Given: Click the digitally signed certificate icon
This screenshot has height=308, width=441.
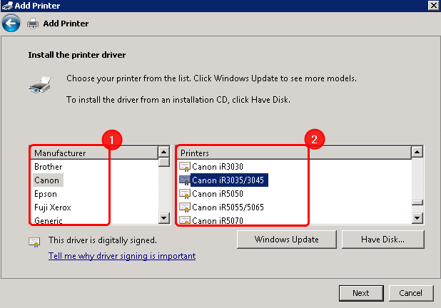Looking at the screenshot, I should point(34,242).
